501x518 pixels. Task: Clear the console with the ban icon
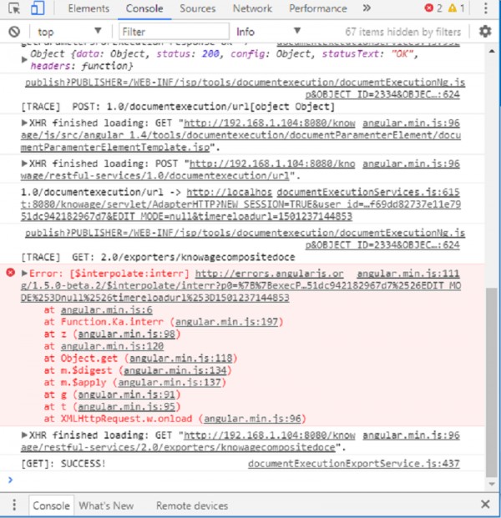tap(14, 32)
